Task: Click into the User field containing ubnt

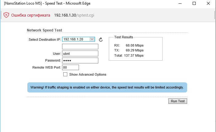Action: 80,54
